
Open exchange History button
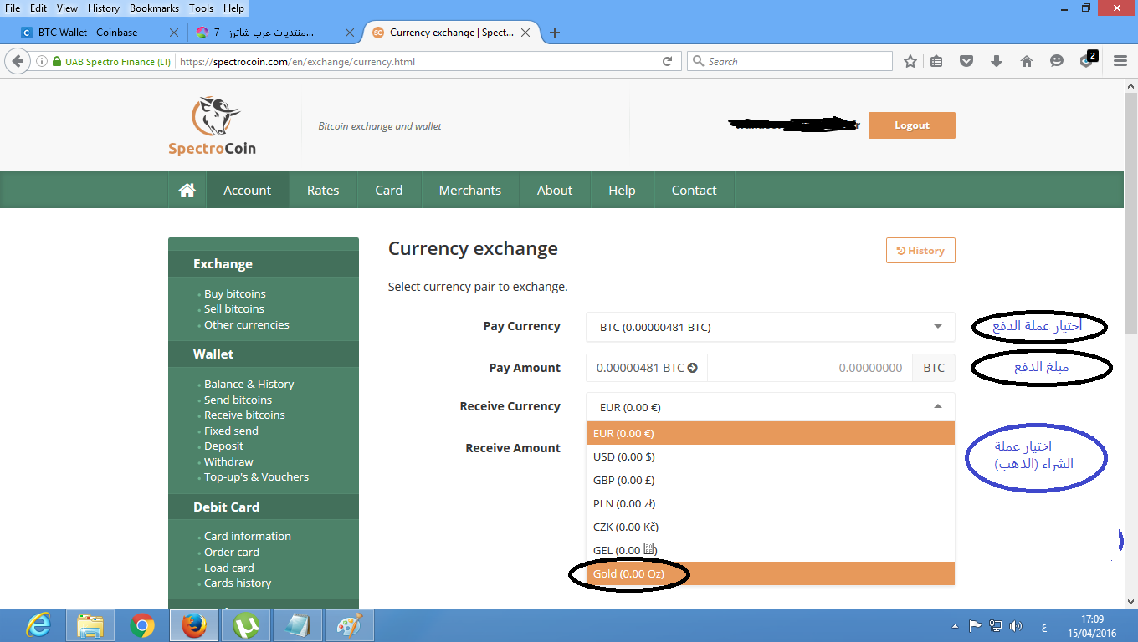tap(920, 251)
